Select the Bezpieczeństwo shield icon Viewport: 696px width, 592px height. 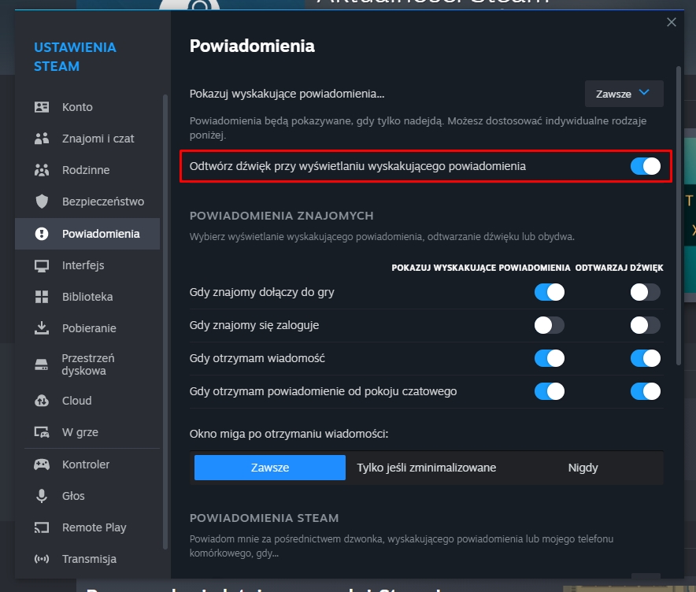tap(41, 201)
